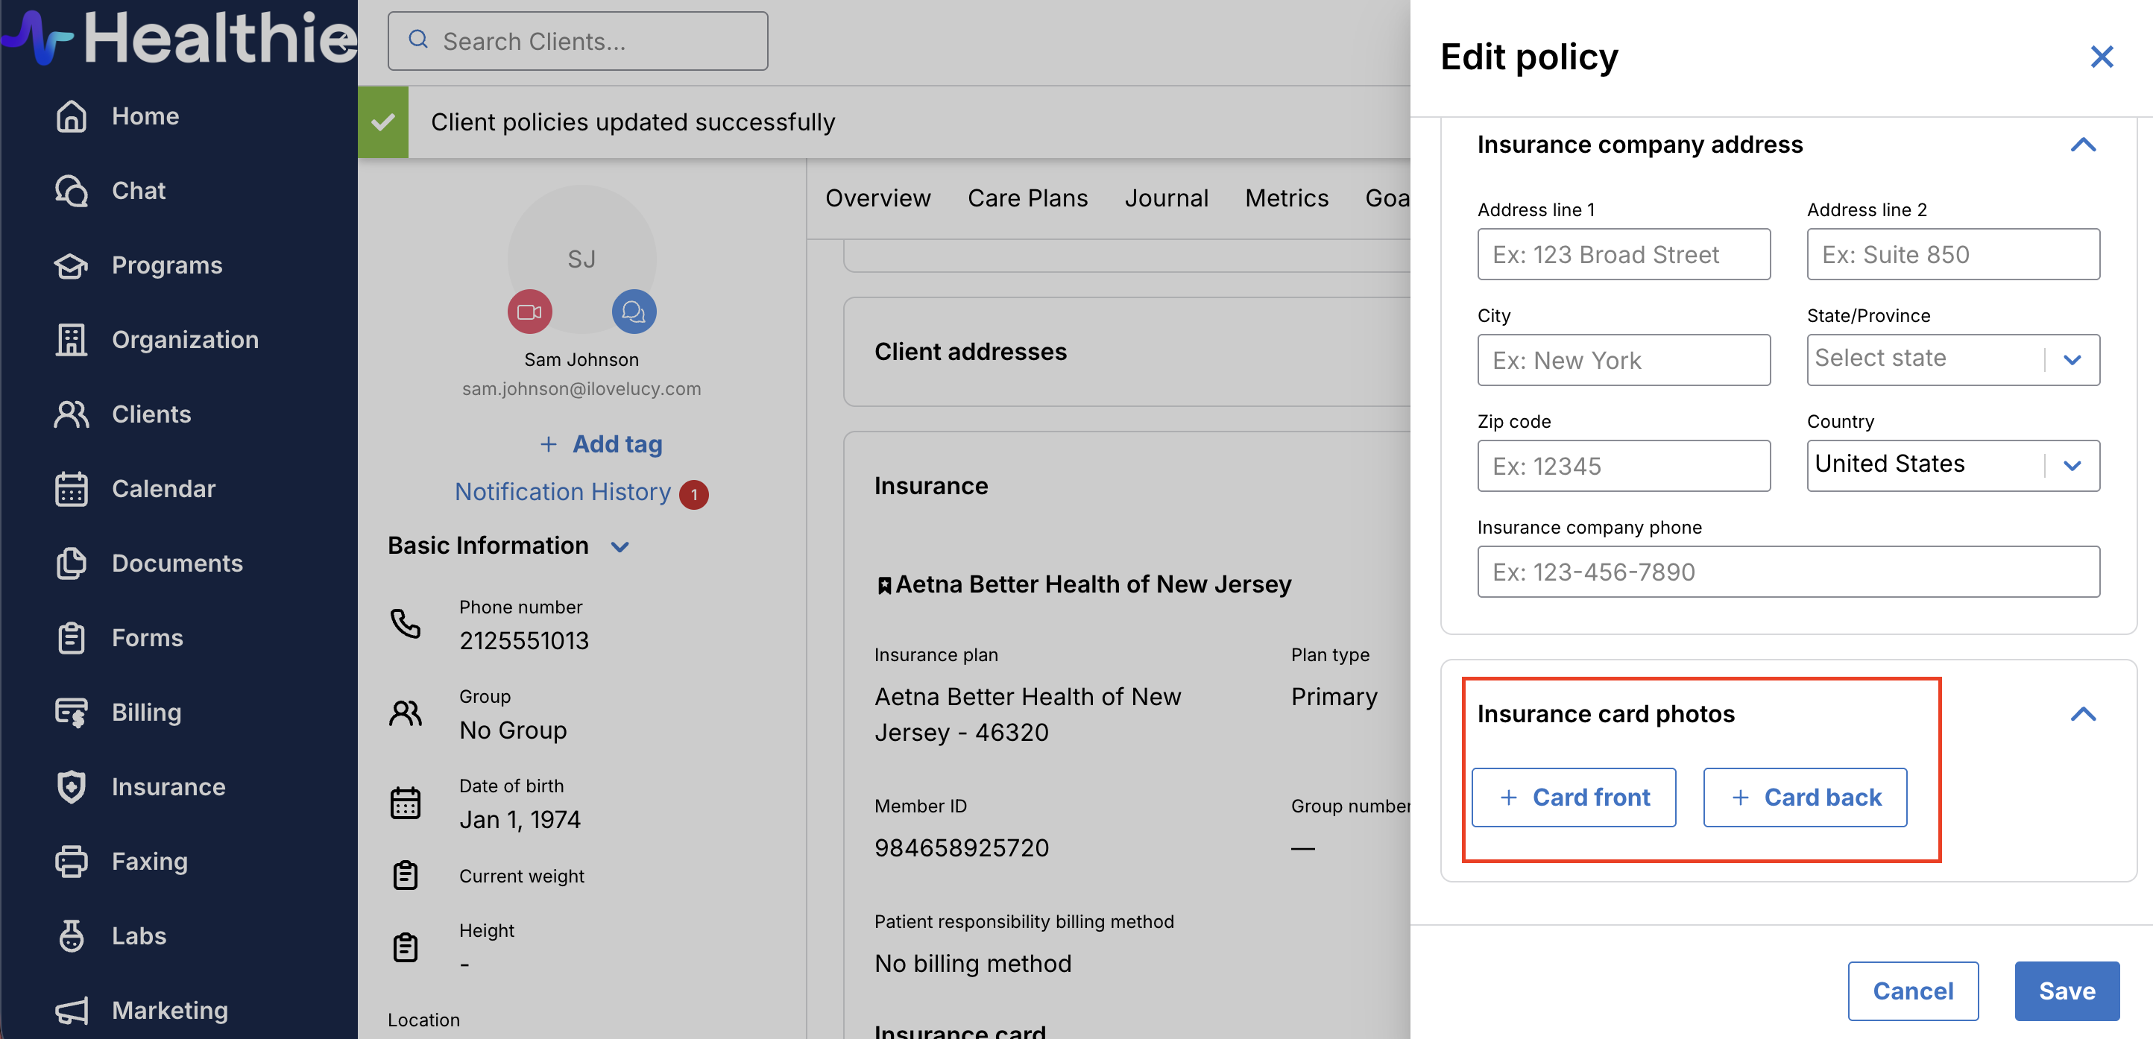Screen dimensions: 2153x1039
Task: Expand the Basic Information chevron
Action: click(620, 546)
